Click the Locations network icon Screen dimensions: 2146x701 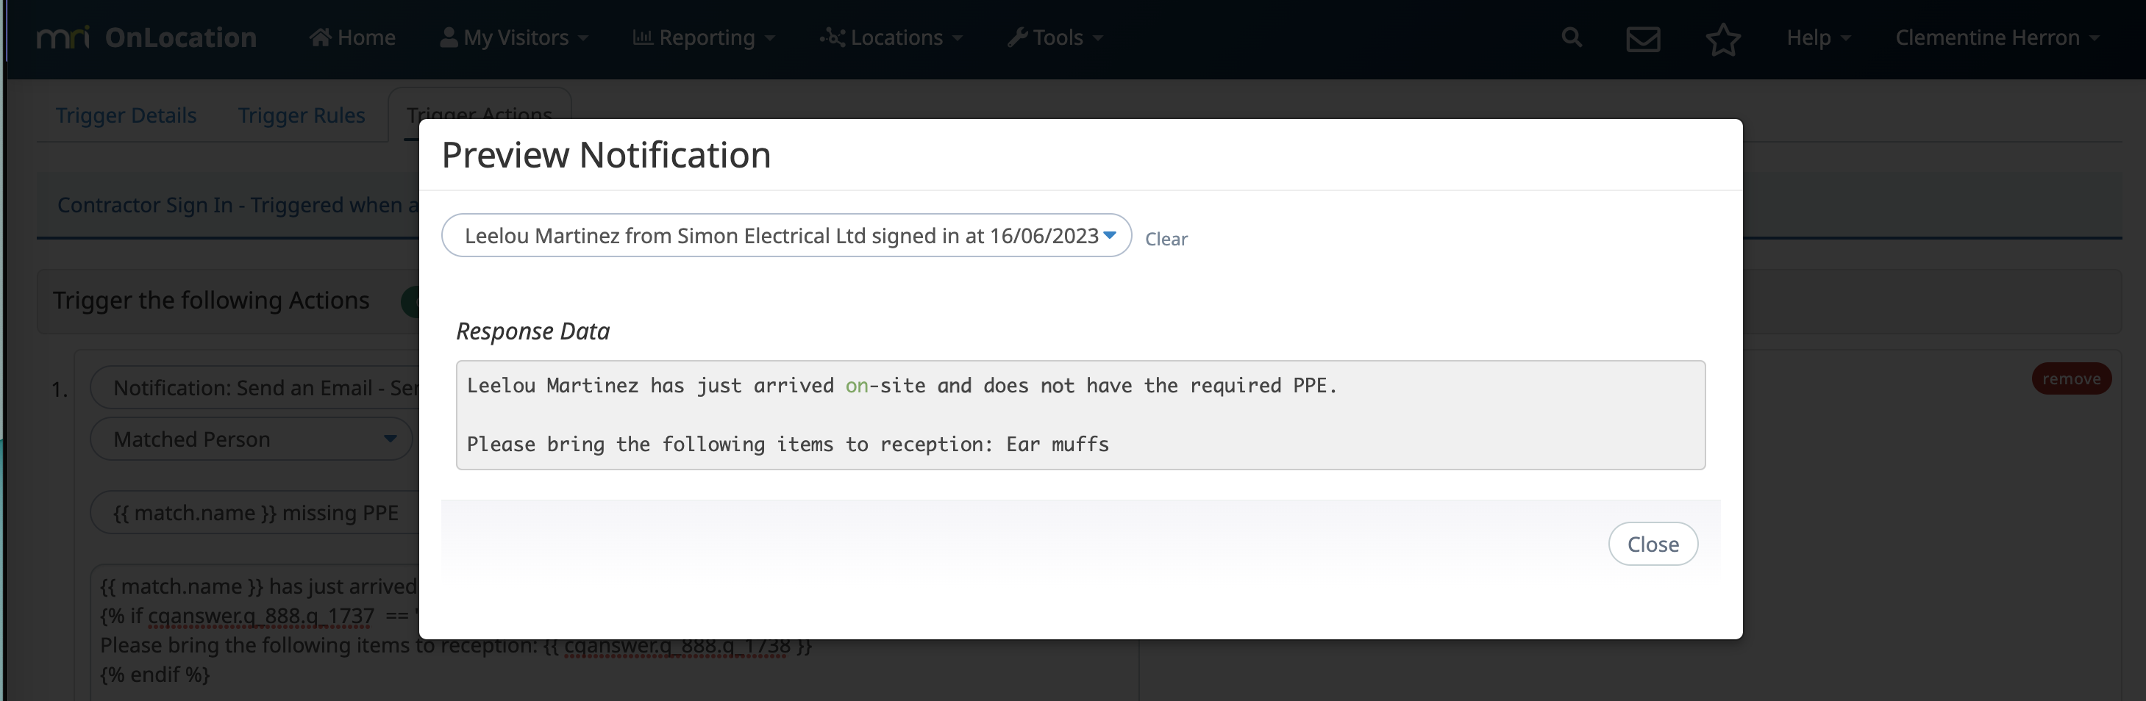(833, 37)
